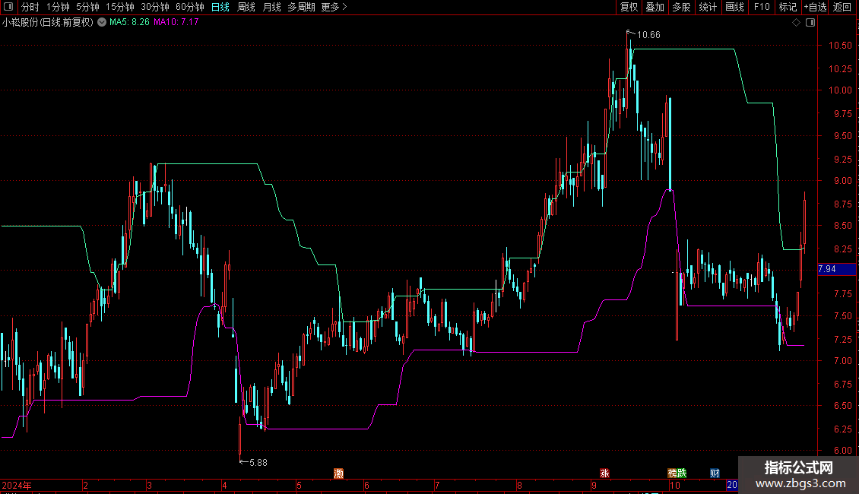The image size is (859, 494).
Task: Click the 返回 back button
Action: [x=842, y=7]
